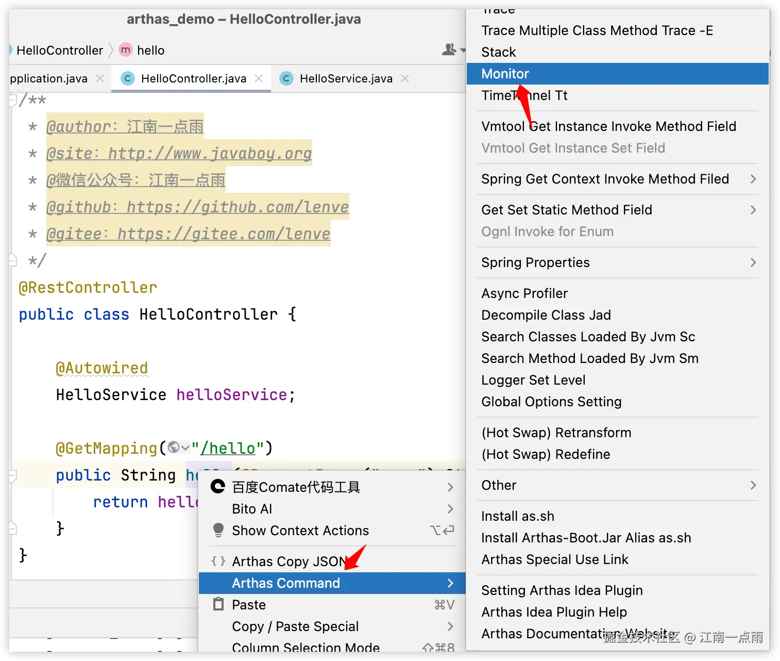Click the Baidu Comate logo icon
Screen dimensions: 780x661
218,486
